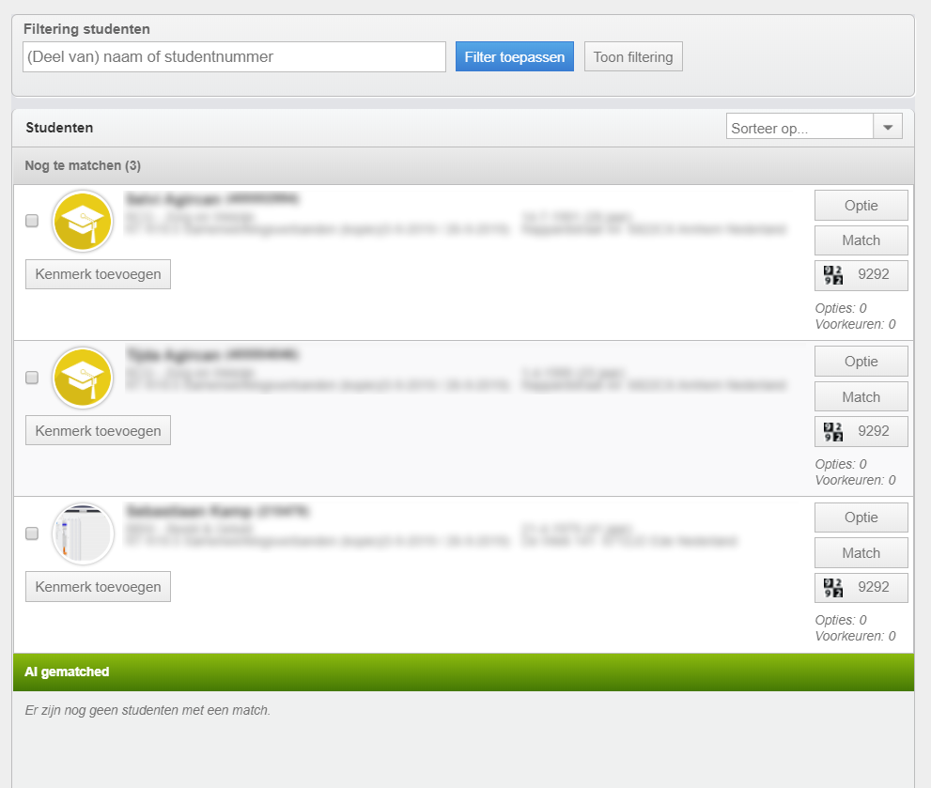The width and height of the screenshot is (931, 788).
Task: Click Optie button for the first student
Action: (x=861, y=206)
